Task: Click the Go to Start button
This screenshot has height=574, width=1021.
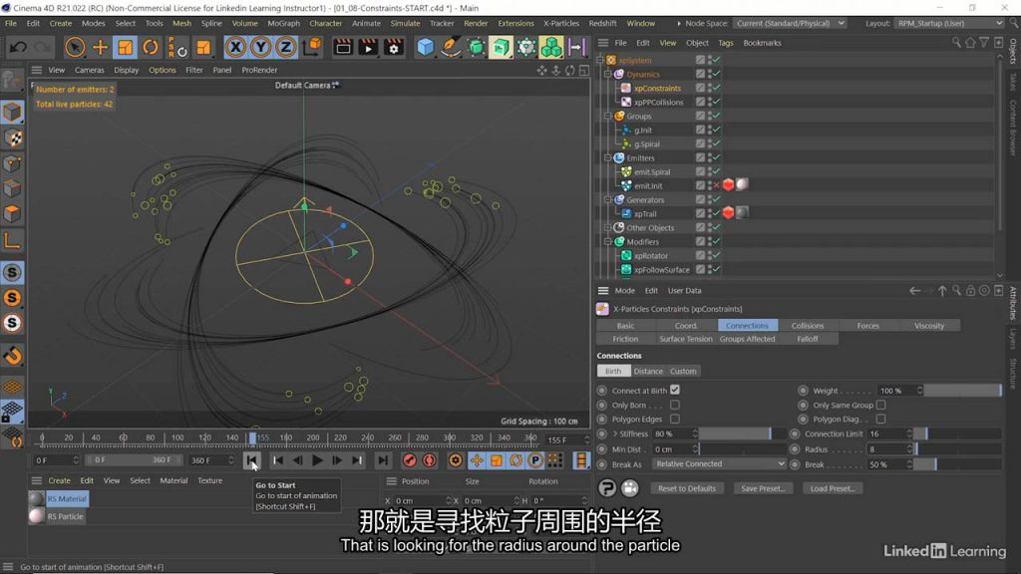Action: click(x=251, y=460)
